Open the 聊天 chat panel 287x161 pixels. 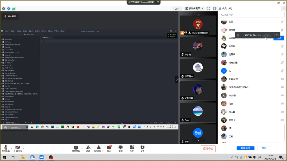click(x=109, y=149)
